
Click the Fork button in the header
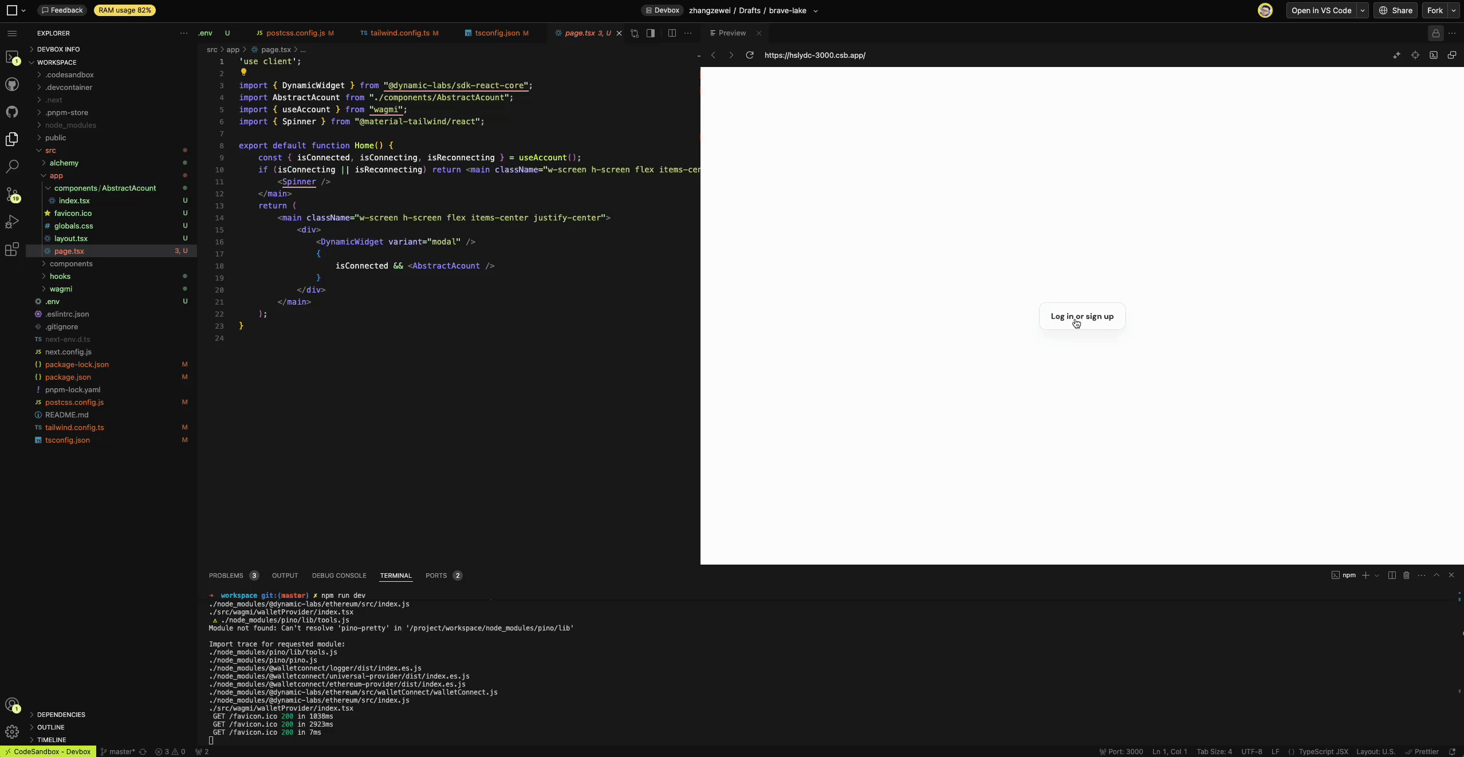click(x=1435, y=10)
